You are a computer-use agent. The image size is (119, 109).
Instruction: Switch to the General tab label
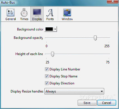pos(11,19)
